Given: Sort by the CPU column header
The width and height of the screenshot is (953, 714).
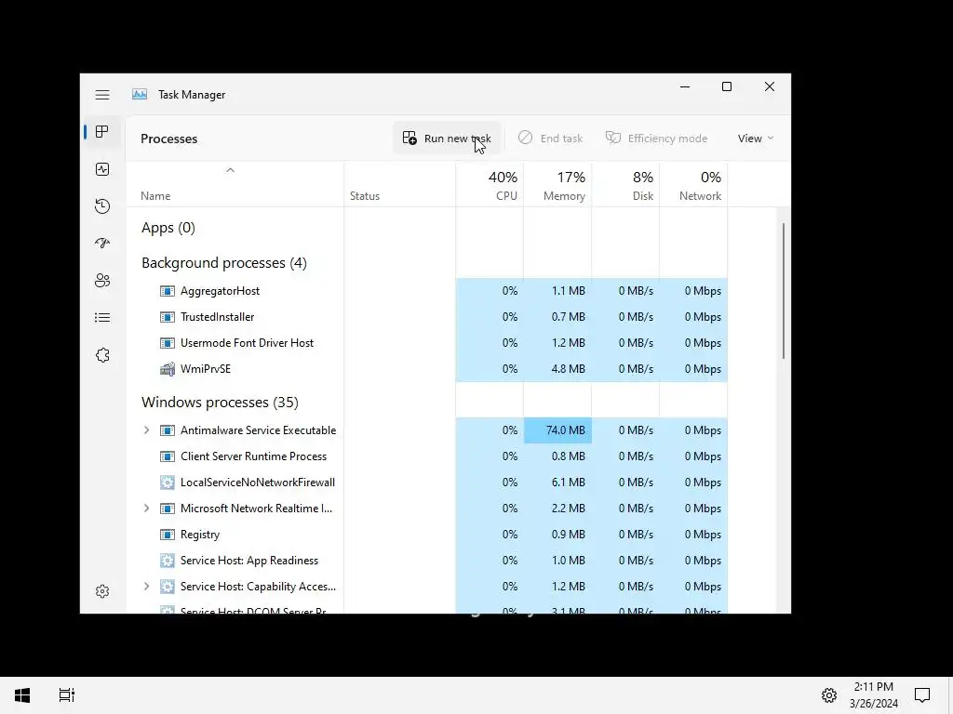Looking at the screenshot, I should point(490,185).
